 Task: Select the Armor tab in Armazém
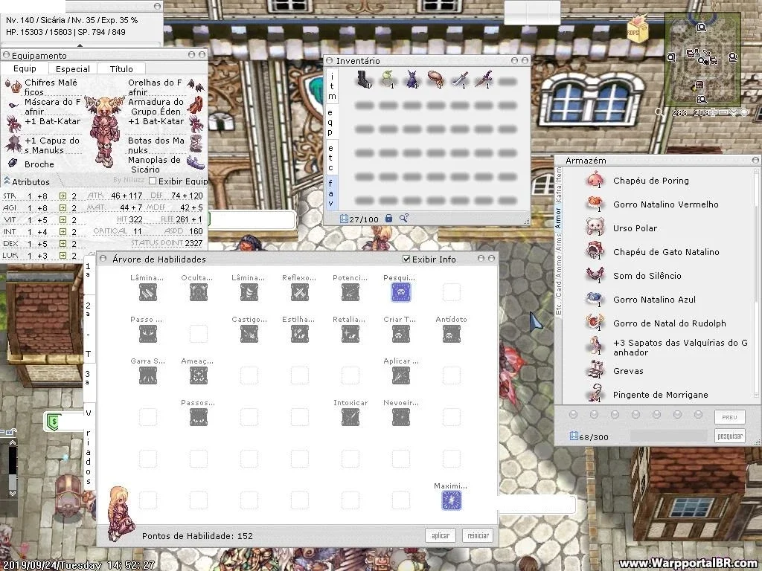point(558,218)
